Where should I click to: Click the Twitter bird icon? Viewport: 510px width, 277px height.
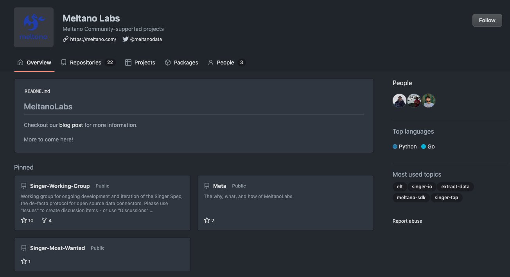(x=125, y=39)
